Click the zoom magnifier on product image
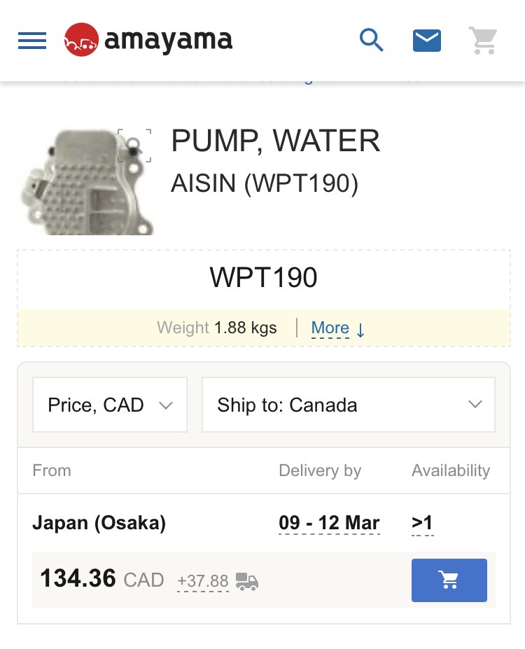525x649 pixels. [134, 146]
